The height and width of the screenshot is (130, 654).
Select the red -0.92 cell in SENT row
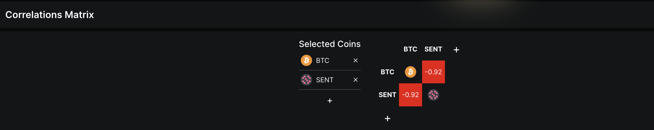pos(410,95)
